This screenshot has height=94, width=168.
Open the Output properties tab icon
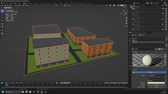point(130,41)
